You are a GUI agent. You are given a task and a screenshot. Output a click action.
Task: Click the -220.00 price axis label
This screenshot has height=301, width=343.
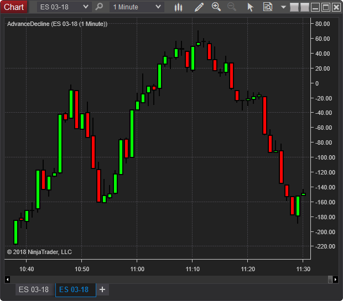click(325, 246)
